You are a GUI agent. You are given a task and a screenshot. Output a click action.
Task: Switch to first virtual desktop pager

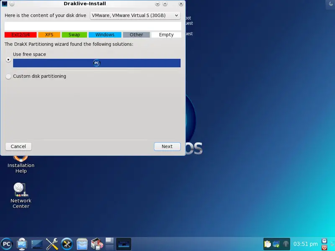coord(109,241)
